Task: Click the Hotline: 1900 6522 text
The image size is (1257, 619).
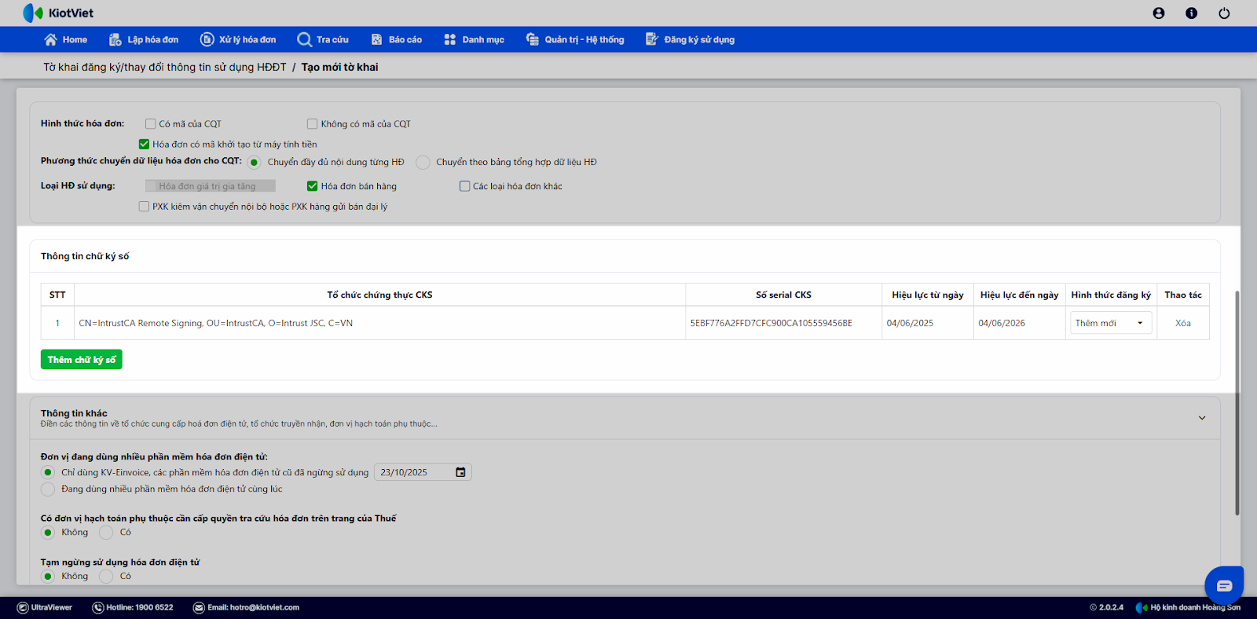Action: pyautogui.click(x=140, y=607)
